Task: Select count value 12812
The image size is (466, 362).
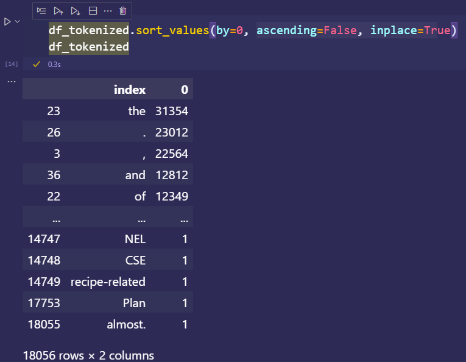Action: point(172,175)
